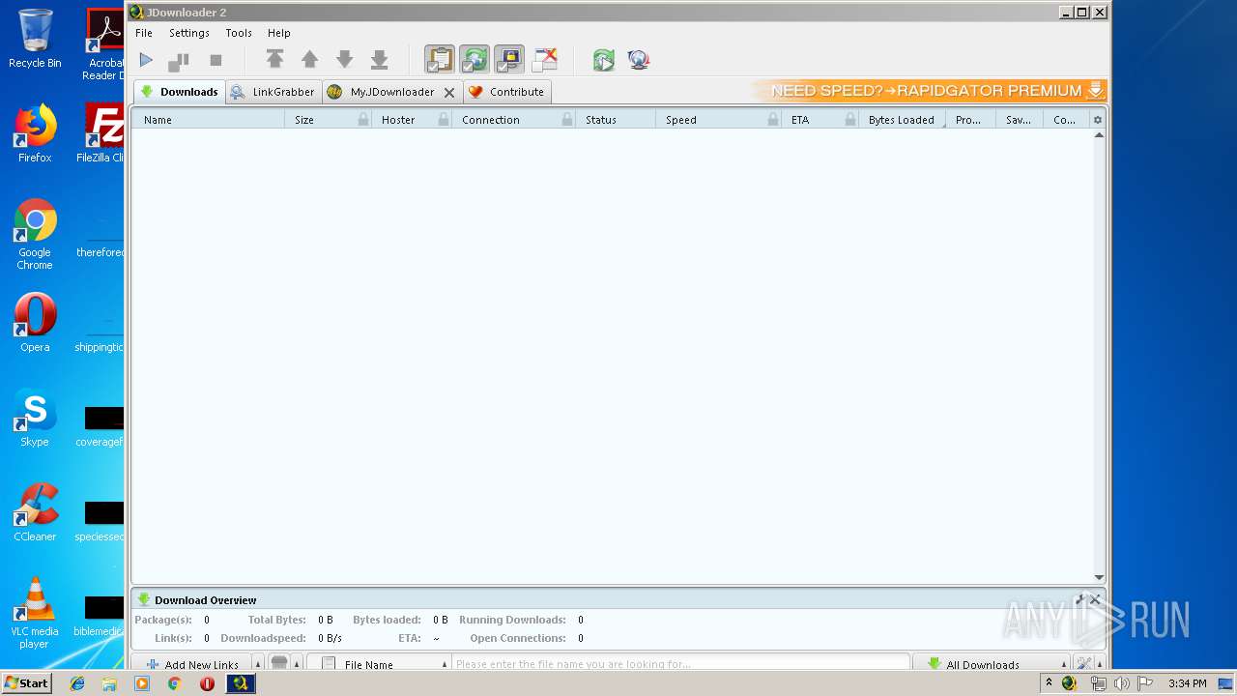Select JDownloader taskbar button
This screenshot has width=1237, height=696.
pyautogui.click(x=241, y=683)
